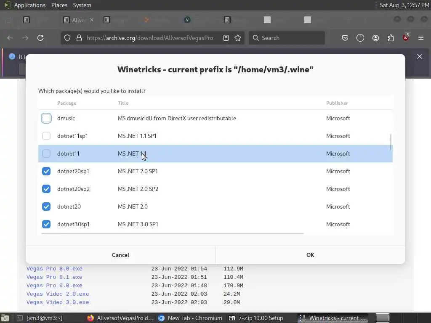Open Vegas Pro 8.1.exe link in Firefox
Image resolution: width=431 pixels, height=323 pixels.
54,277
